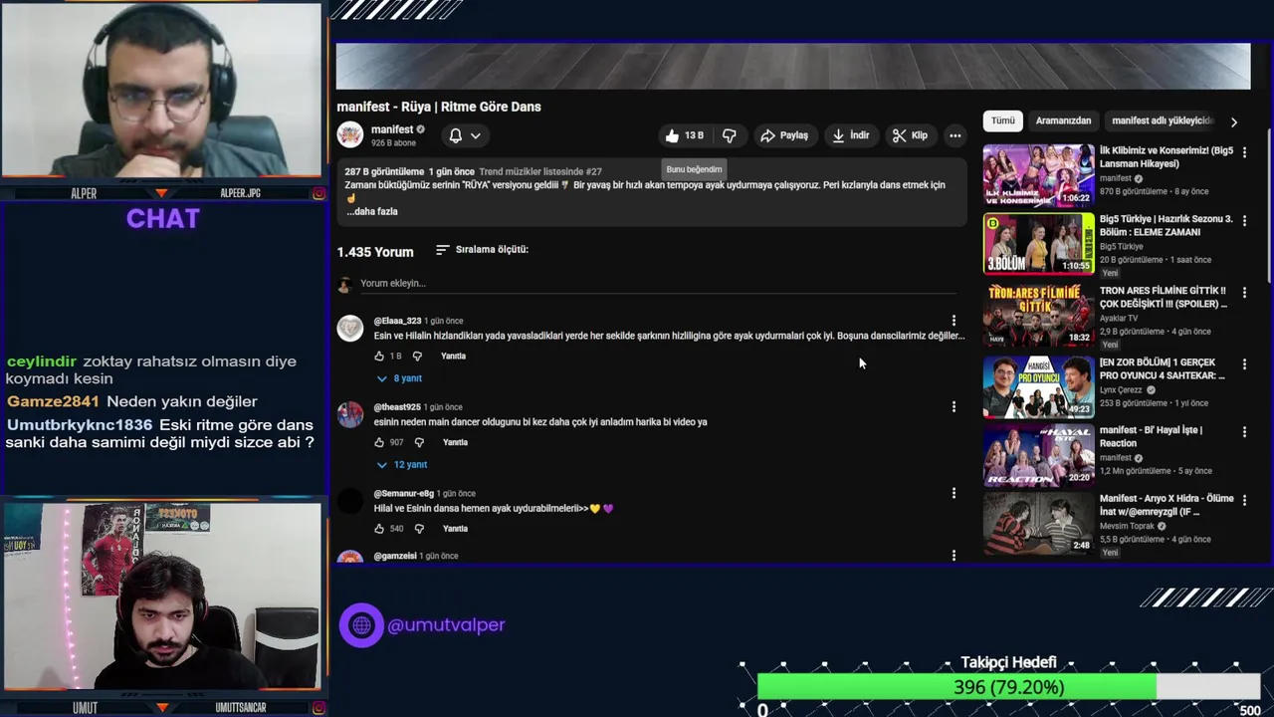The image size is (1274, 717).
Task: Like the @Elaaa_323 comment
Action: (379, 356)
